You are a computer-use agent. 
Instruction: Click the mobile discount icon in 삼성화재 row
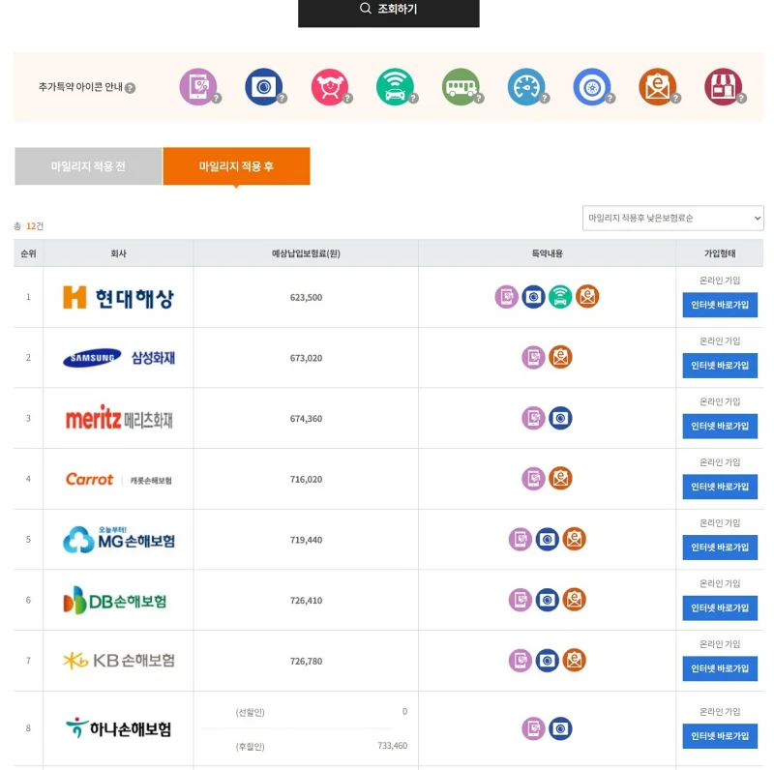coord(534,357)
